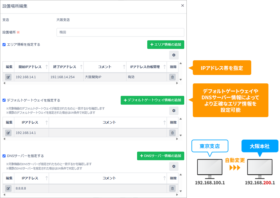Screen dimensions: 280x198
Task: Edit the gateway 192.168.14.1 row
Action: (8, 133)
